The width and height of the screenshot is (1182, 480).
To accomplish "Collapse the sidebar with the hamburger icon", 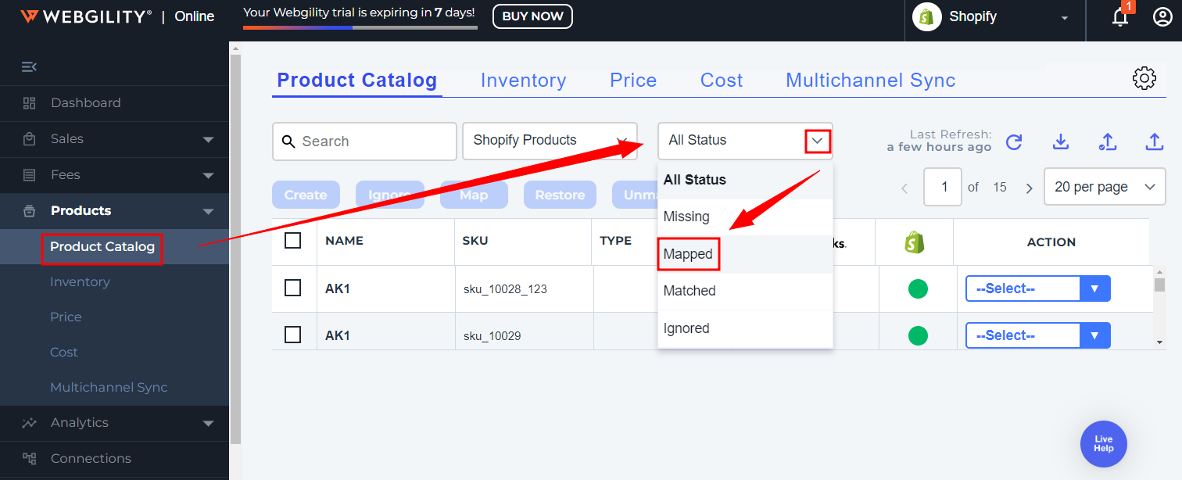I will pos(29,66).
